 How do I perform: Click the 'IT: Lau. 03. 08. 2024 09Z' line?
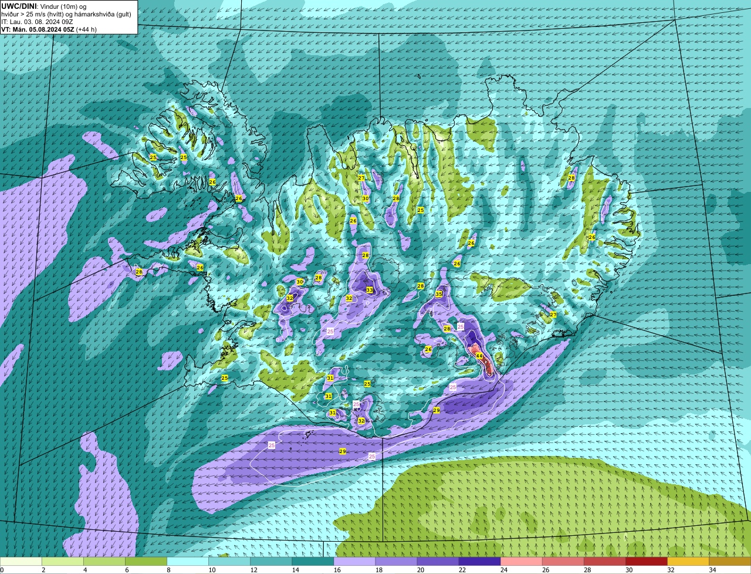coord(37,22)
